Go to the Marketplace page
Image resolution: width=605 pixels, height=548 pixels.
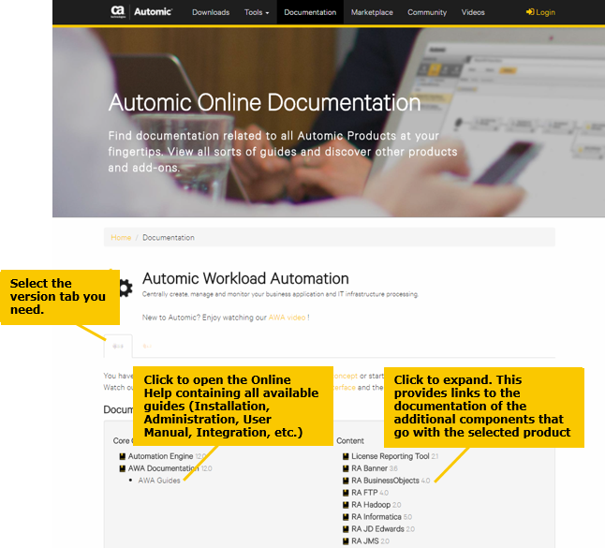373,12
